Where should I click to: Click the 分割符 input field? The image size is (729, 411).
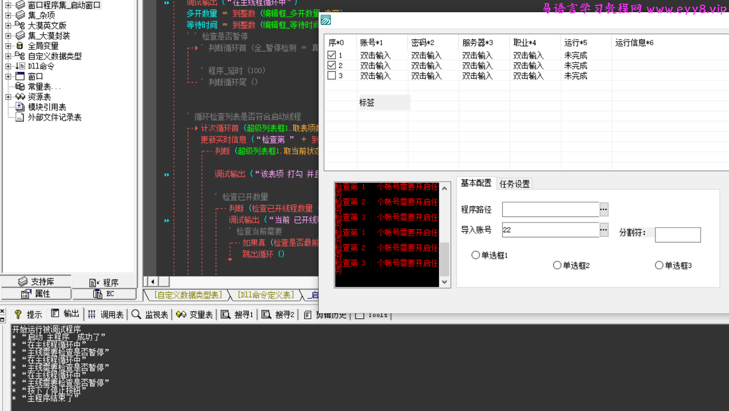click(x=678, y=235)
